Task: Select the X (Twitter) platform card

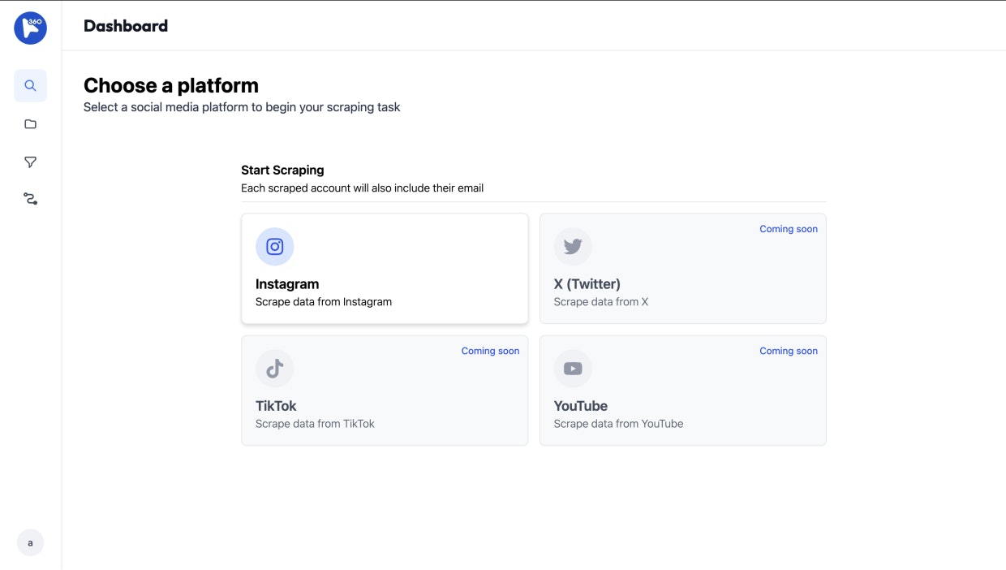Action: pyautogui.click(x=682, y=269)
